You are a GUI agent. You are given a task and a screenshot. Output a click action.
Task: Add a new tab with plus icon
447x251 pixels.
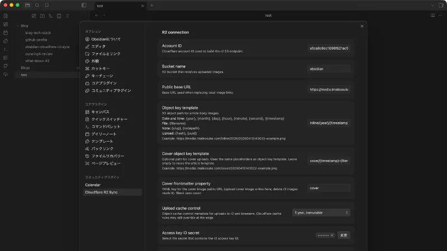(x=151, y=6)
